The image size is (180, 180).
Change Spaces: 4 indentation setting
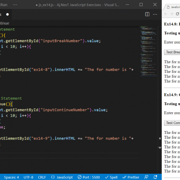coord(11,177)
